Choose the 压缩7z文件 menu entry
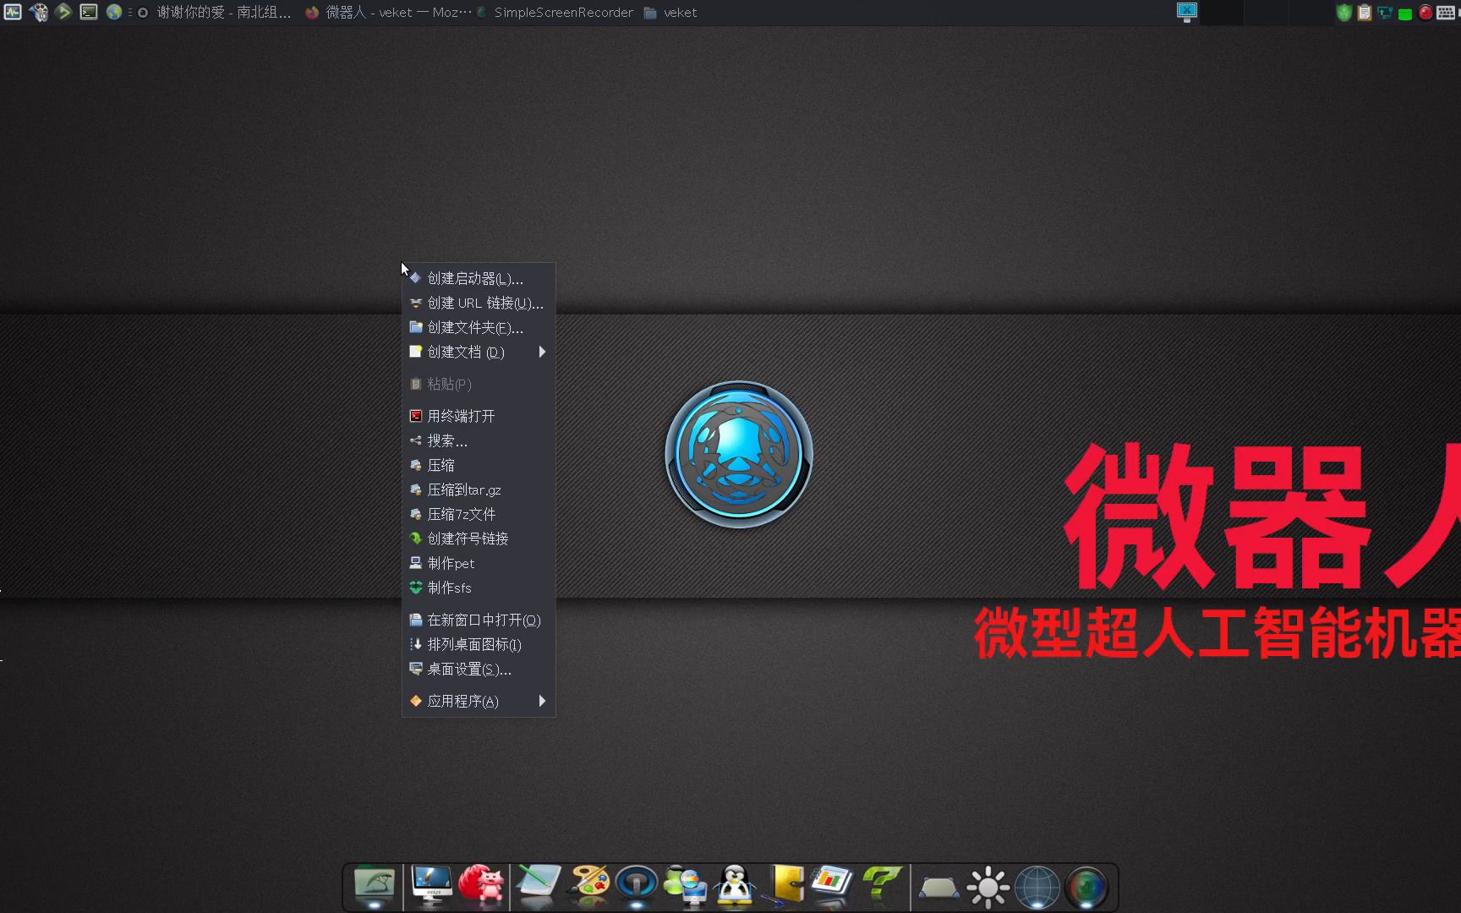Screen dimensions: 1461x913 (479, 514)
